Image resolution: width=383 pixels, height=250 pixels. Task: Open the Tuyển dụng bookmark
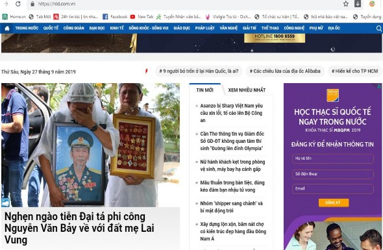tap(367, 17)
